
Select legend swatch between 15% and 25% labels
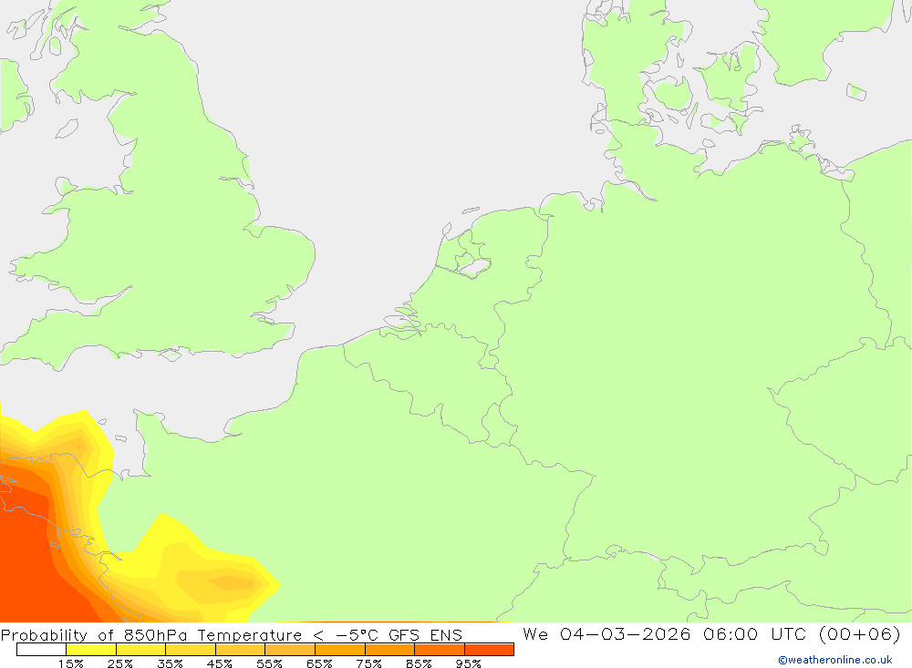click(x=91, y=650)
